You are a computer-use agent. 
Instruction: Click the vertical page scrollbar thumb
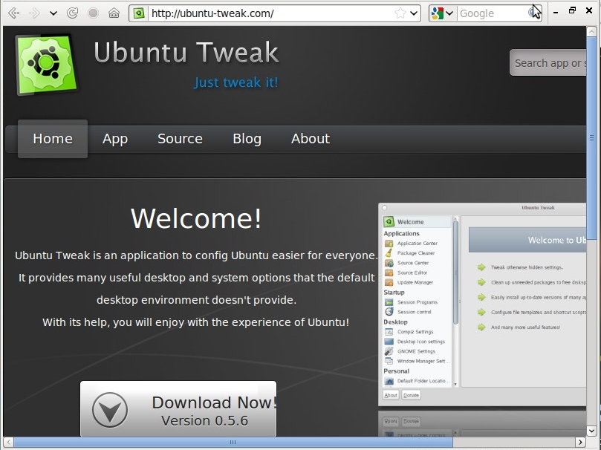tap(591, 138)
